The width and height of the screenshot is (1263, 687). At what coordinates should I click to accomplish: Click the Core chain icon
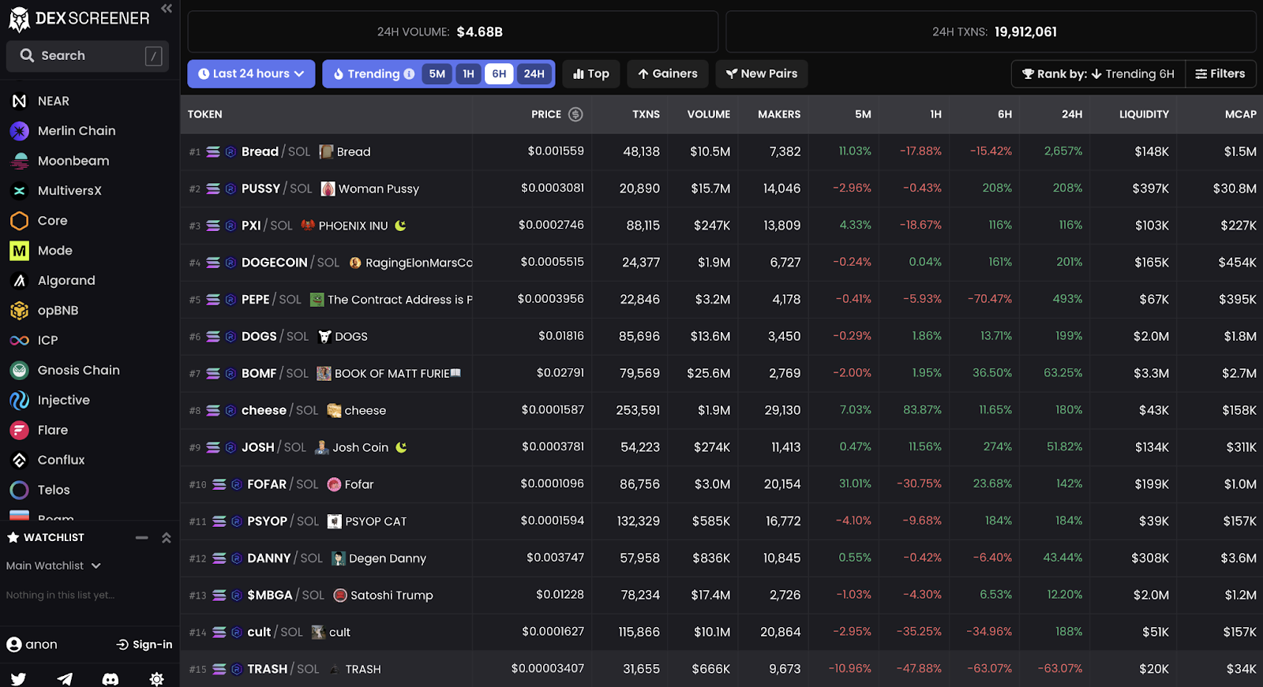pos(20,221)
